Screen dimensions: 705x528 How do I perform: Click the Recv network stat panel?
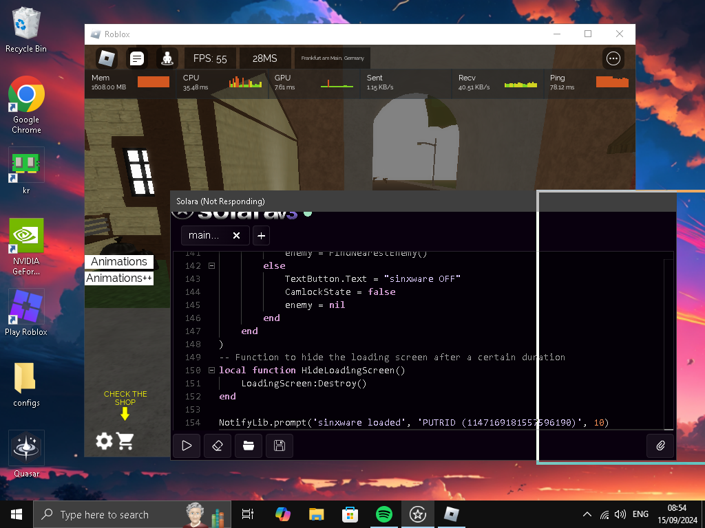(497, 82)
